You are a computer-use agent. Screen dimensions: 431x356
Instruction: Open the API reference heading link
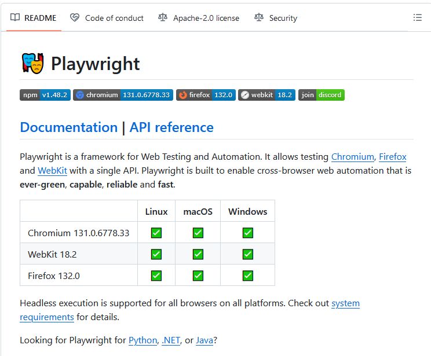click(x=171, y=127)
